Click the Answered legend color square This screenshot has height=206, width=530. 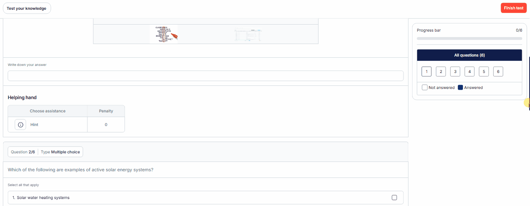coord(460,87)
